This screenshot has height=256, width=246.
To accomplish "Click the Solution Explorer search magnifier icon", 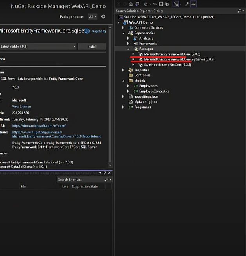I will pyautogui.click(x=239, y=11).
